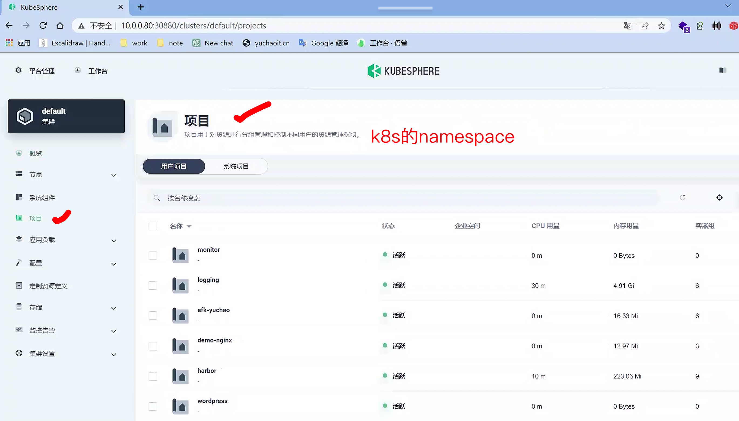Sort by 名称 column dropdown arrow
The height and width of the screenshot is (421, 739).
pos(189,226)
